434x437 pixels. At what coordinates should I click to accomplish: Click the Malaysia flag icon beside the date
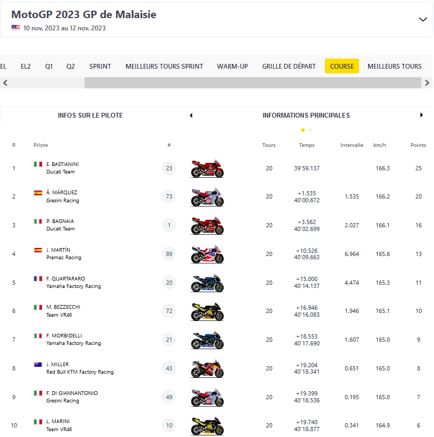click(x=16, y=28)
